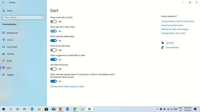Image resolution: width=200 pixels, height=112 pixels.
Task: Focus the Find a setting search box
Action: (23, 17)
